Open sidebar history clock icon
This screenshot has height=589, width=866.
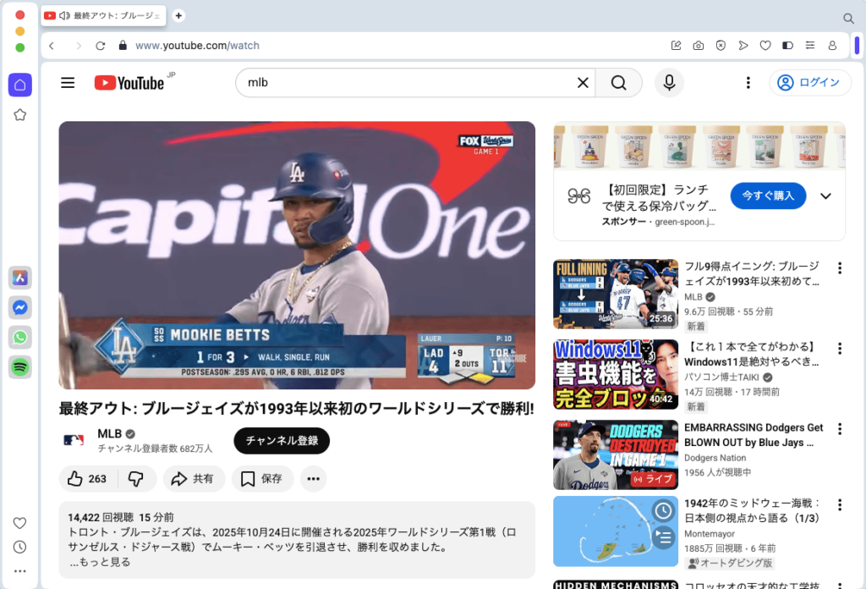(20, 547)
